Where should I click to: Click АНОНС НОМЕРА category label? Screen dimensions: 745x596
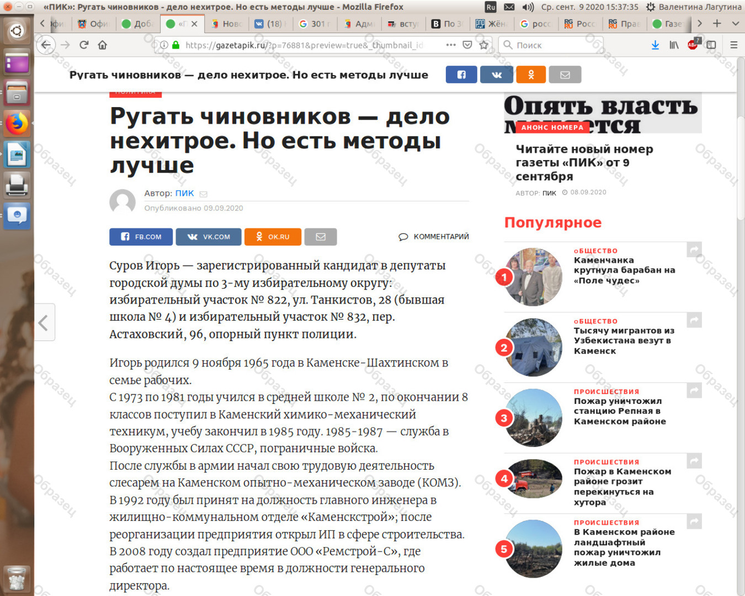click(552, 127)
